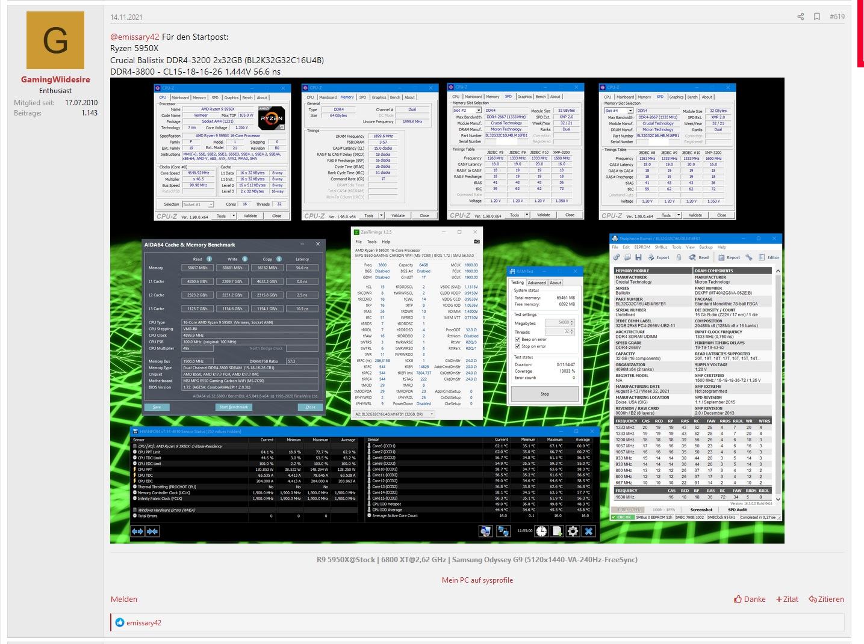
Task: Click the left-right arrows icon in HWiNFO64
Action: coord(138,531)
